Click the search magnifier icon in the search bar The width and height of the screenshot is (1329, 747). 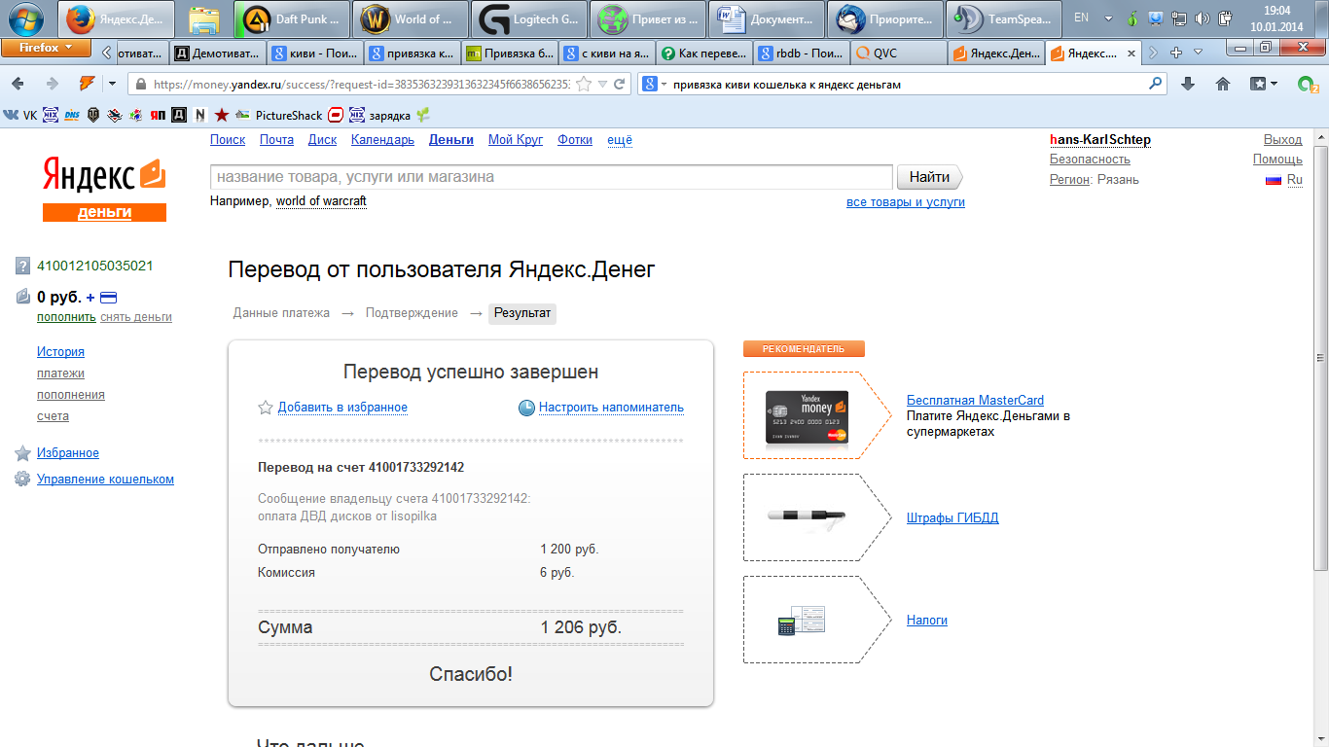tap(1156, 84)
